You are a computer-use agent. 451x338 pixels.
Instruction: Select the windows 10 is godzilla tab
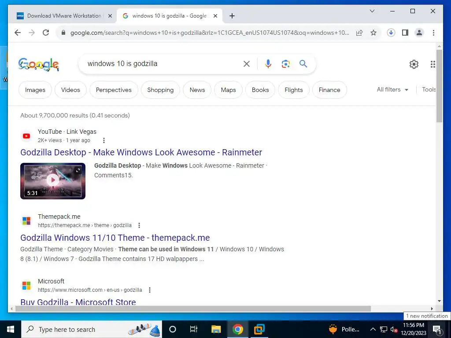tap(169, 16)
